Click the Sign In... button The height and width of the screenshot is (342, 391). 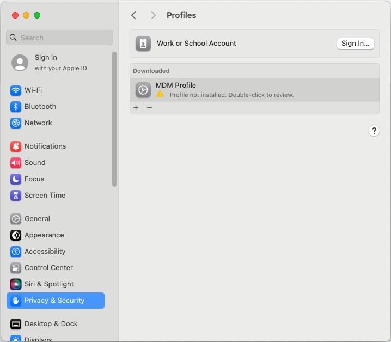[x=355, y=44]
